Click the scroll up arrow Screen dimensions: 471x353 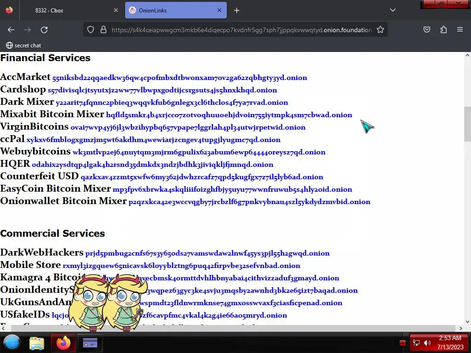click(467, 56)
